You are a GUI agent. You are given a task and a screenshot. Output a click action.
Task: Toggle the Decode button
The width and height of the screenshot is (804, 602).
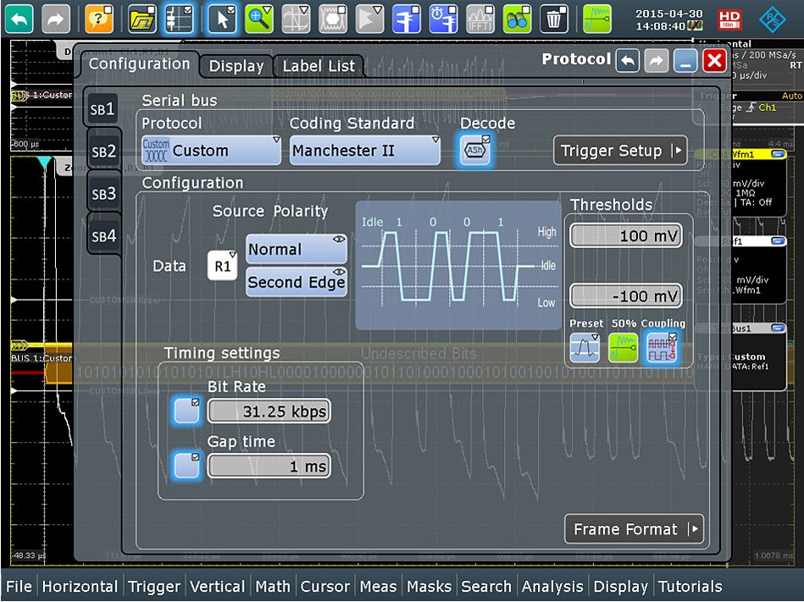coord(475,151)
